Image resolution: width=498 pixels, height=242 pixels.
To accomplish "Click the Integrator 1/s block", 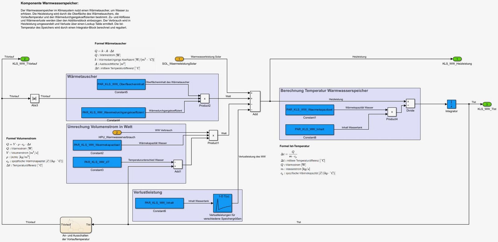I will coord(451,104).
